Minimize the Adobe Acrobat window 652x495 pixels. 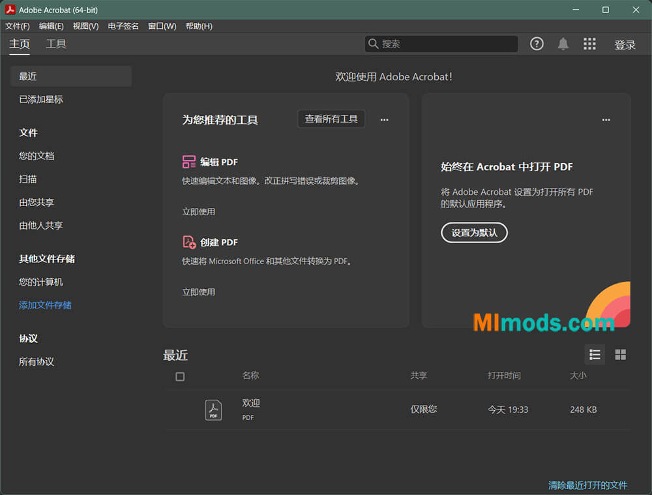click(576, 10)
